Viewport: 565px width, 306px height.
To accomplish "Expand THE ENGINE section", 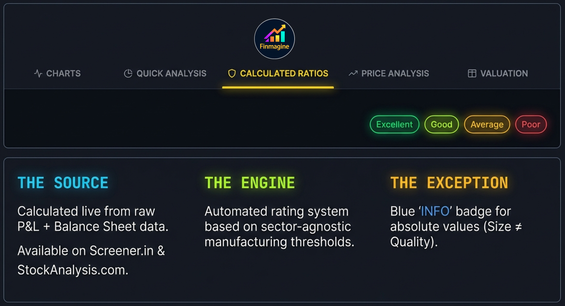I will (250, 182).
